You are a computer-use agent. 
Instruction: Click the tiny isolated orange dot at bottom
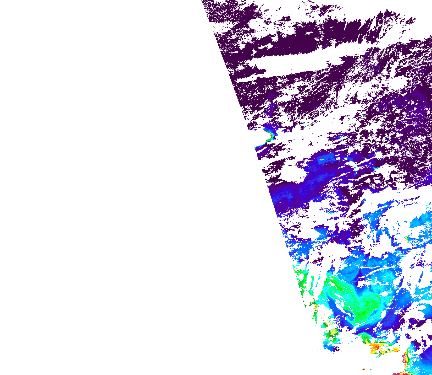click(x=363, y=369)
